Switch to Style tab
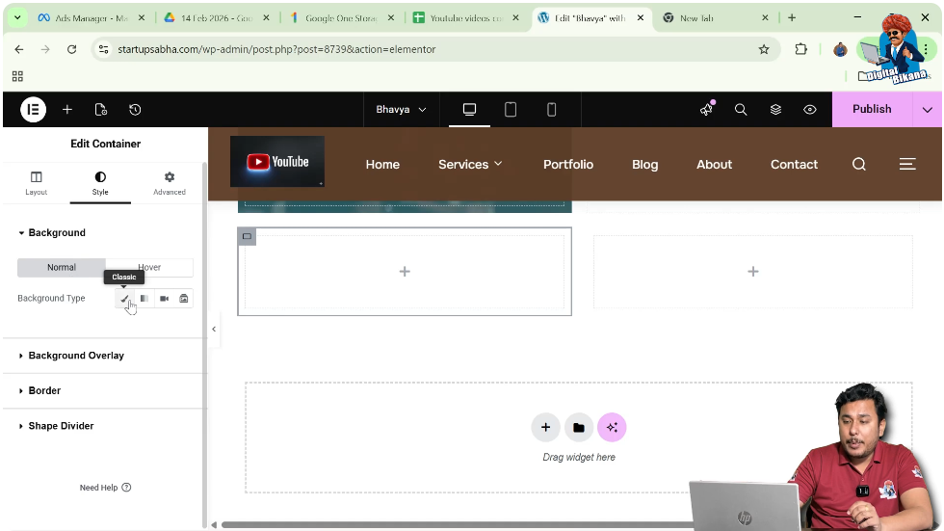 [100, 183]
